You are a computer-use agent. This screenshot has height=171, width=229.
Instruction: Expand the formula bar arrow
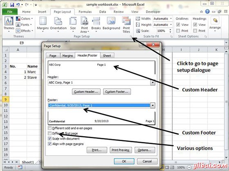226,43
